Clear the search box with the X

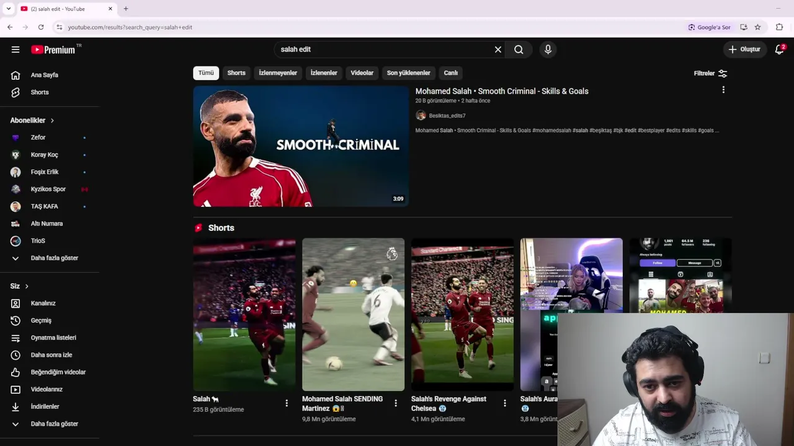click(x=497, y=50)
